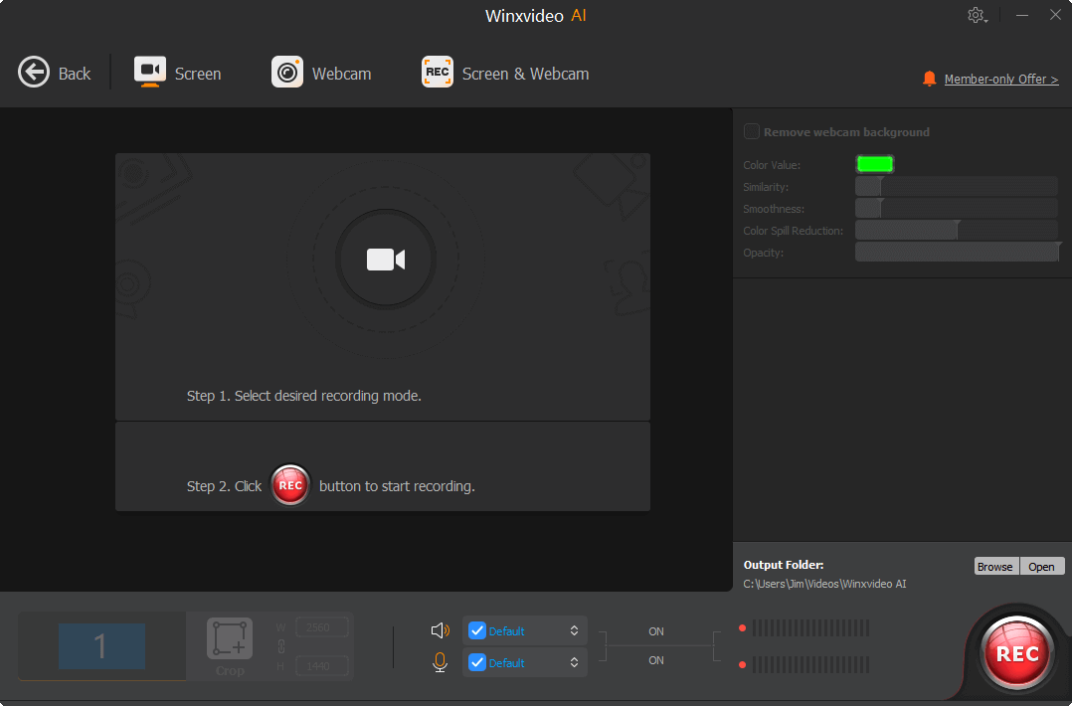
Task: Switch to the Screen tab label
Action: pos(198,74)
